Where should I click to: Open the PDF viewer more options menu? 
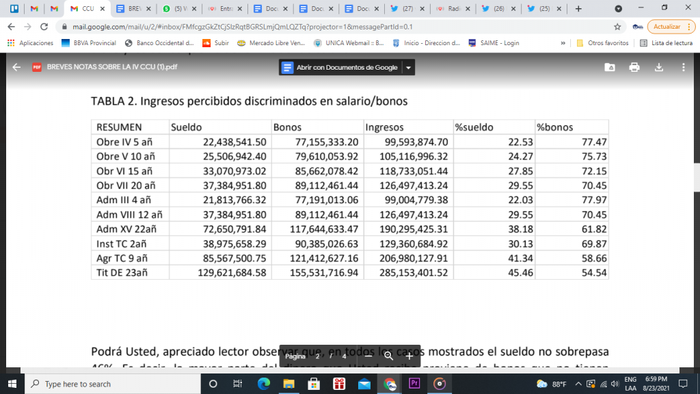click(683, 67)
